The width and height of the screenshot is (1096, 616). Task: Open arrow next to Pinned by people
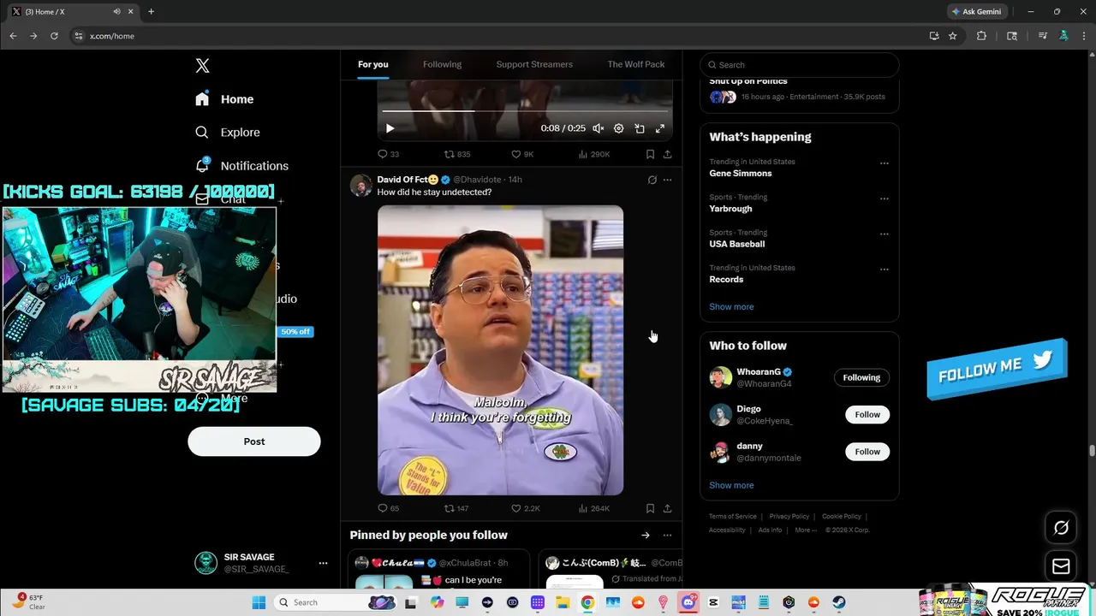point(646,536)
